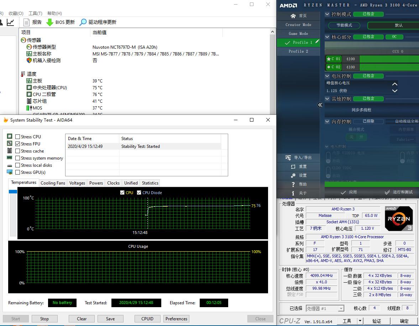Screen dimensions: 419x326
Task: Click the vertical scale bar beside temperature graph
Action: point(13,213)
